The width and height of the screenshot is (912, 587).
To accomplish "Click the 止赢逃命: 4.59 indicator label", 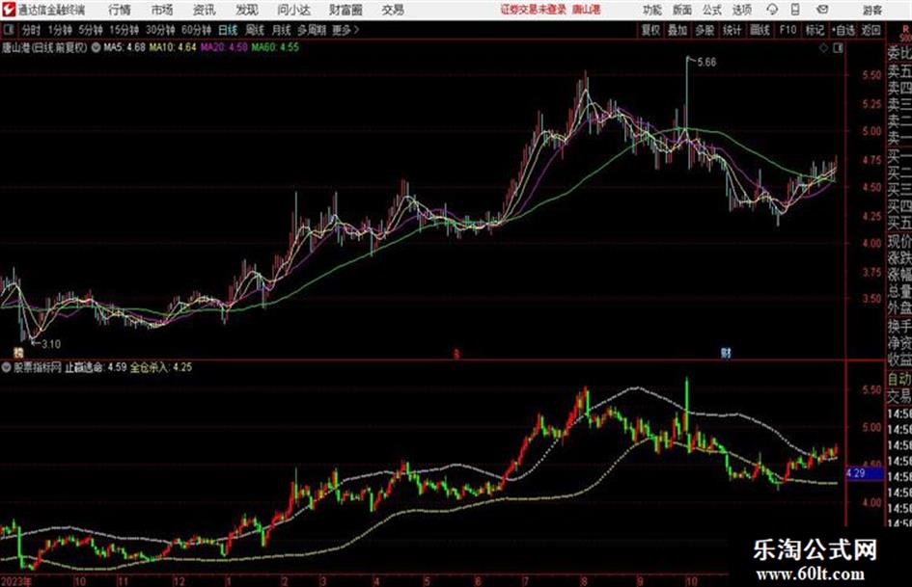I will [x=96, y=367].
